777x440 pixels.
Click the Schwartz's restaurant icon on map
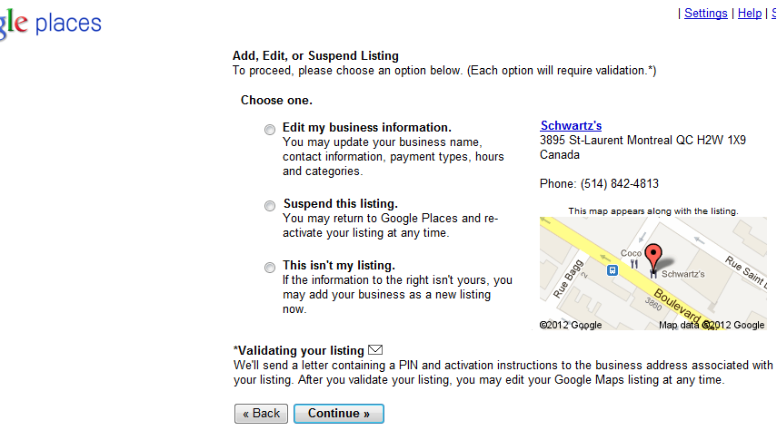coord(652,272)
